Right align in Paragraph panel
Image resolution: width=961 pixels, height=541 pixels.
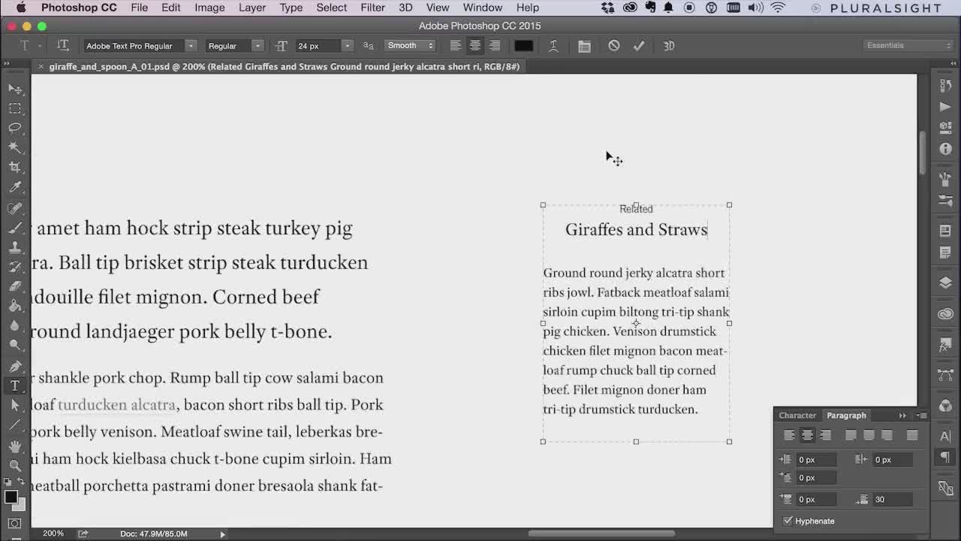click(x=825, y=435)
